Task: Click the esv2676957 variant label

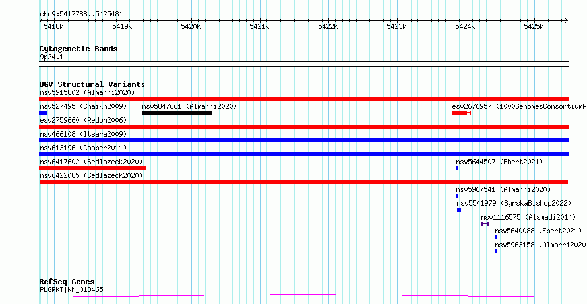Action: [519, 106]
